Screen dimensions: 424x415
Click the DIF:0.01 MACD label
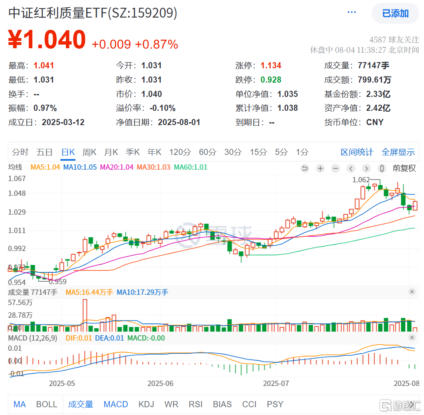pyautogui.click(x=79, y=338)
